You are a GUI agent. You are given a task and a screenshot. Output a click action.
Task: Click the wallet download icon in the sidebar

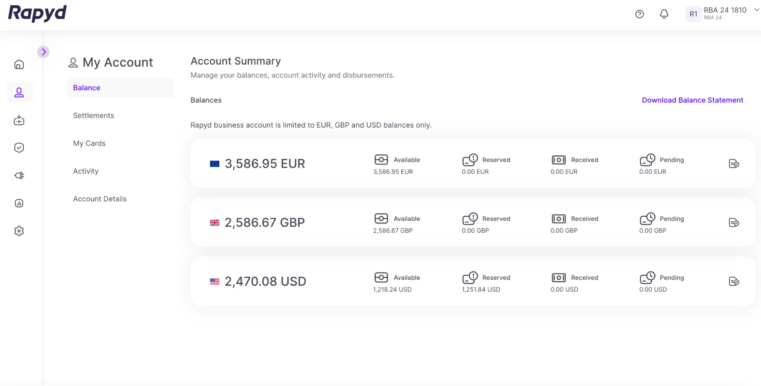19,120
